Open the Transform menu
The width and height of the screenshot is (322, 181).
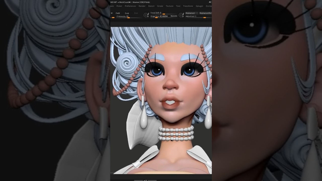[188, 6]
